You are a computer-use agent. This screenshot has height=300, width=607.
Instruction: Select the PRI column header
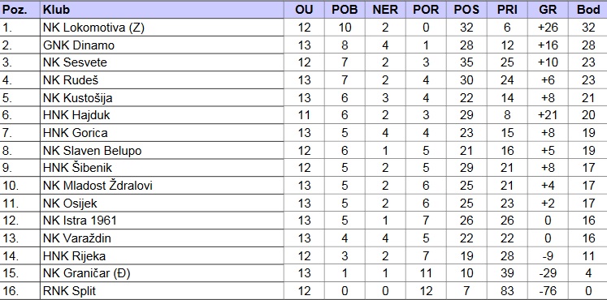[x=507, y=10]
